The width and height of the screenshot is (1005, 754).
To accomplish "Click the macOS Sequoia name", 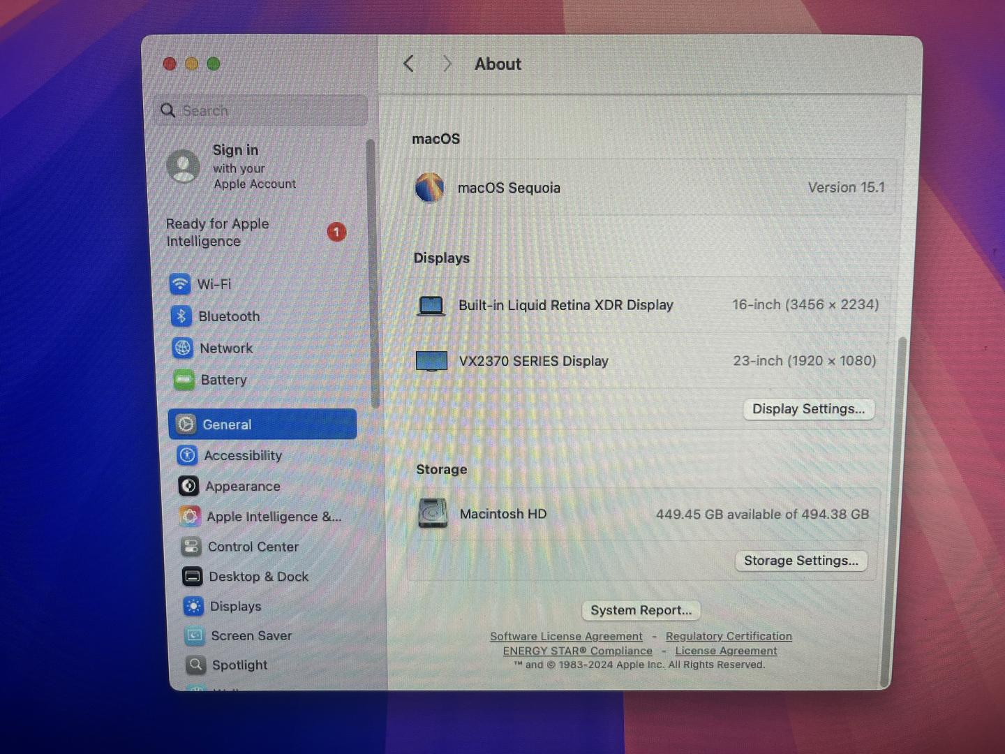I will point(509,188).
